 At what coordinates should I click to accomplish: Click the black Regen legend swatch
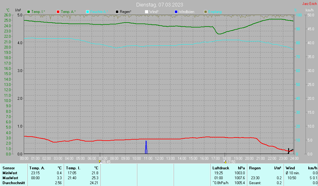point(117,12)
